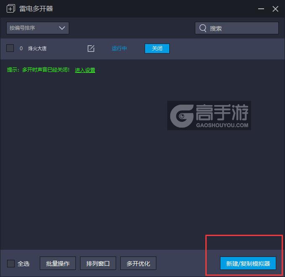Click the 排列窗口 button

click(98, 263)
